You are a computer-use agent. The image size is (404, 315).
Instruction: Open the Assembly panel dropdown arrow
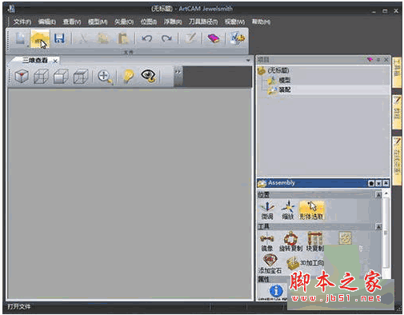coord(378,183)
